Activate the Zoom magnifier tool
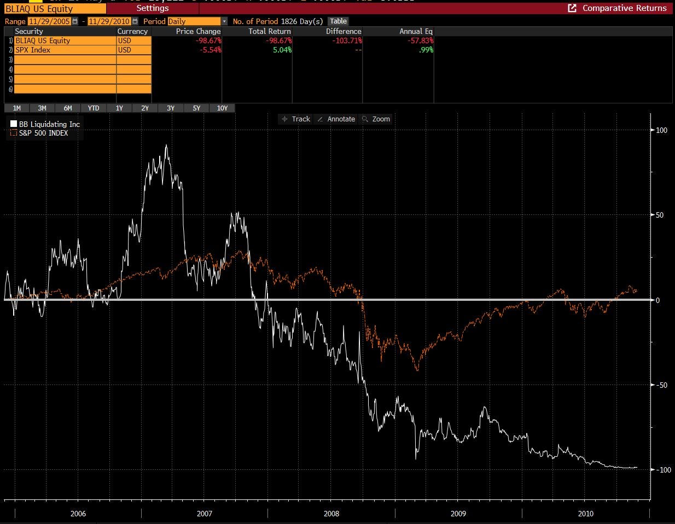 click(x=375, y=119)
